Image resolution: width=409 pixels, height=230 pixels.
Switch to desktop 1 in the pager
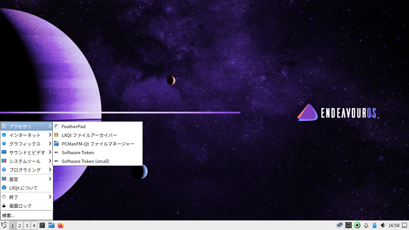(x=13, y=226)
